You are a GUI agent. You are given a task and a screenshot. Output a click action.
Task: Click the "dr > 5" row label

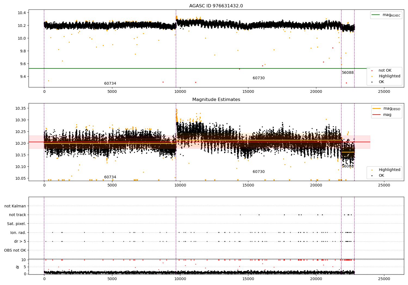(20, 241)
